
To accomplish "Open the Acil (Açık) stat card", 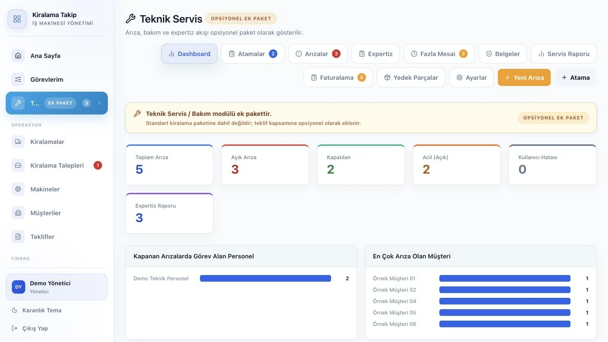I will pyautogui.click(x=457, y=165).
